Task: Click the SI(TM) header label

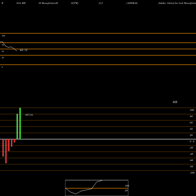Action: (x=74, y=3)
